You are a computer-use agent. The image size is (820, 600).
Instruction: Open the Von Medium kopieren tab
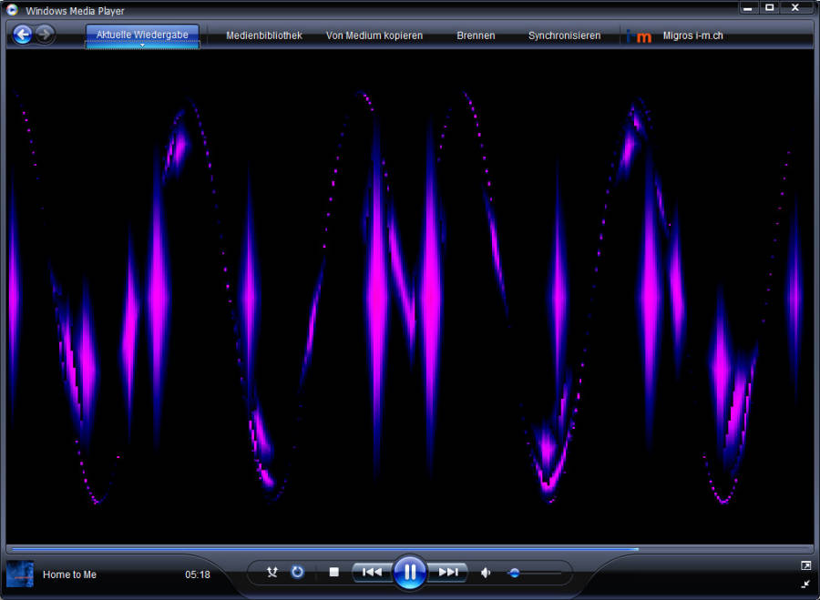(x=374, y=36)
